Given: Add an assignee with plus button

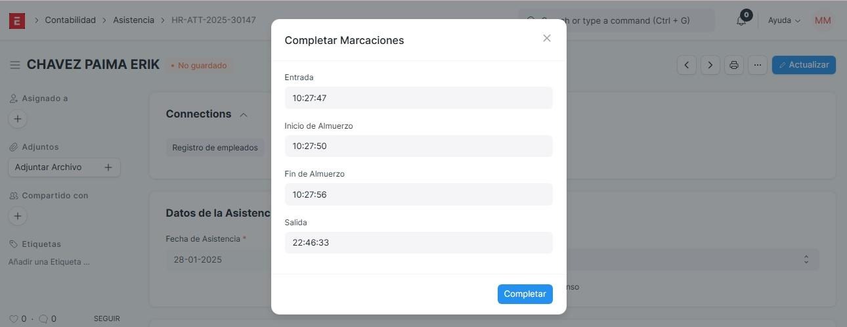Looking at the screenshot, I should [x=18, y=119].
